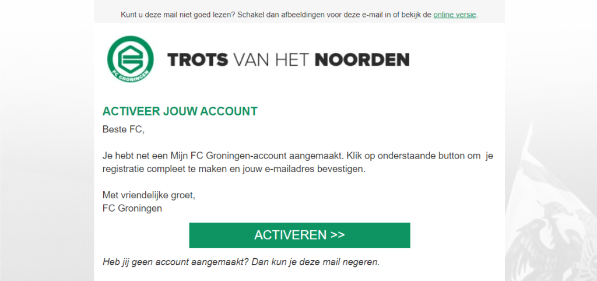Click the bold word NOORDEN in banner
The height and width of the screenshot is (281, 597).
[363, 60]
